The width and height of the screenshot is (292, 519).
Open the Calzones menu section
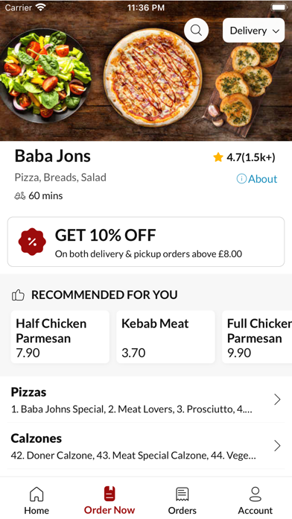146,446
